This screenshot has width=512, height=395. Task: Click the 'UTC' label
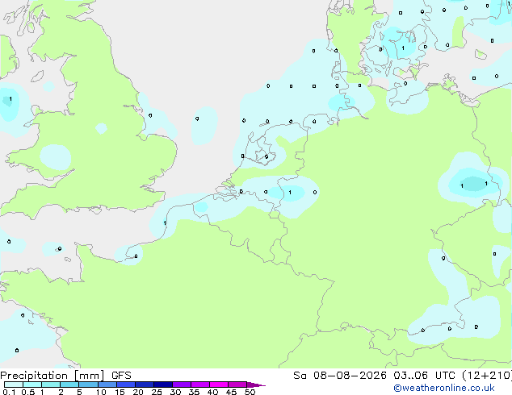coord(445,376)
